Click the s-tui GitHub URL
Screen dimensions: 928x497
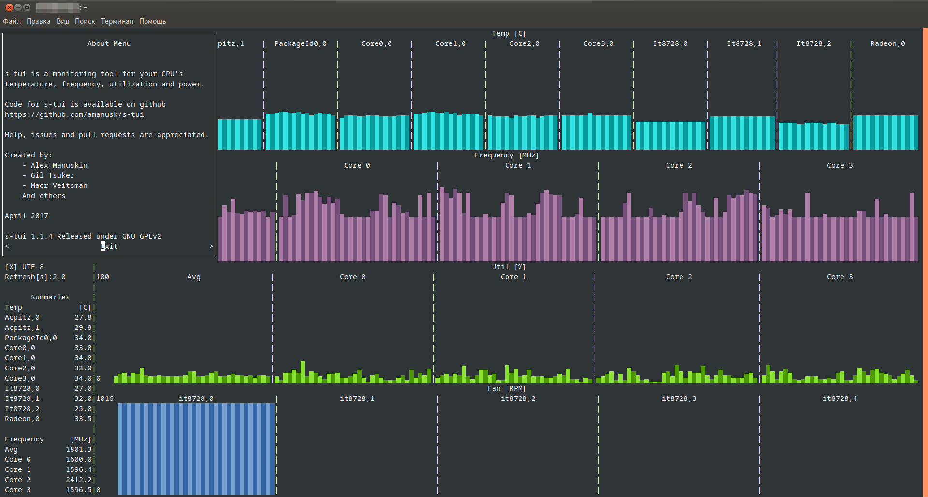(x=74, y=114)
